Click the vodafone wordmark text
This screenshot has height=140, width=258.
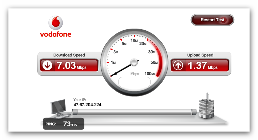pyautogui.click(x=55, y=34)
